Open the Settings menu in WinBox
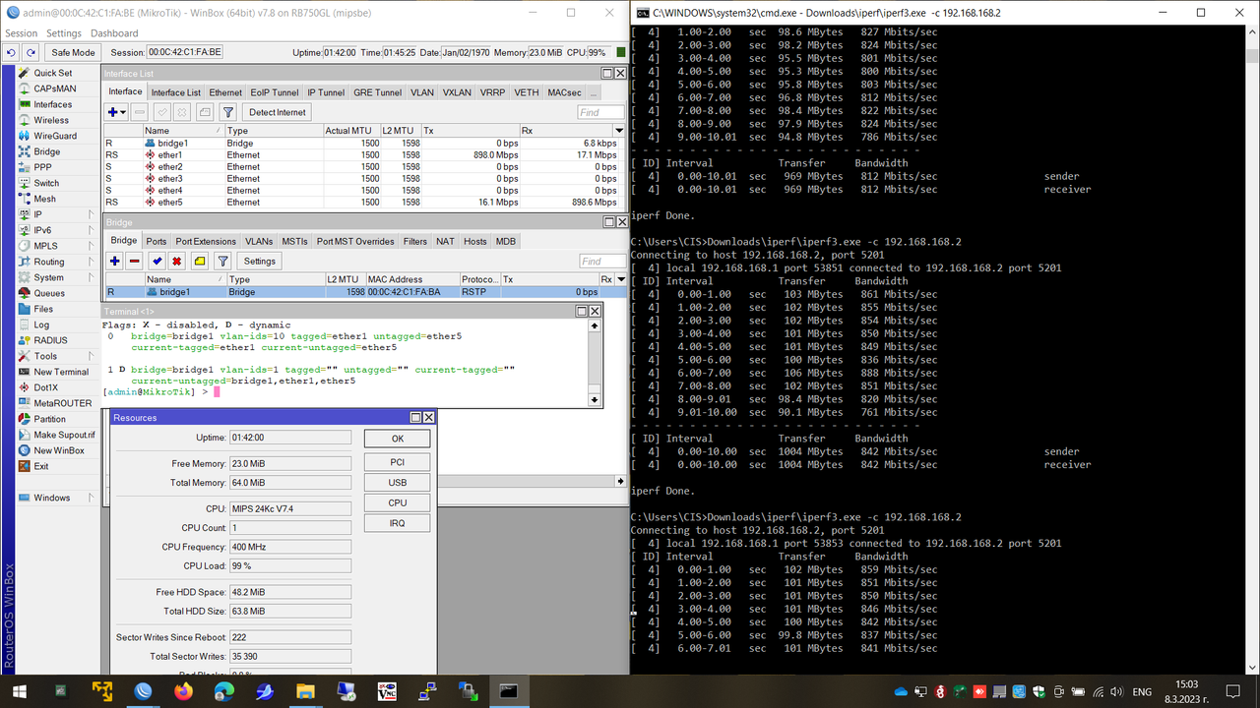 [64, 33]
